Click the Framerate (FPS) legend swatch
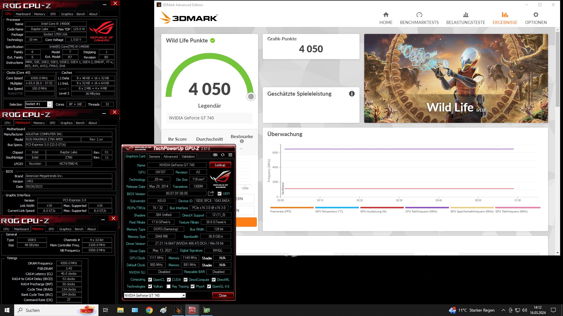The height and width of the screenshot is (316, 563). pyautogui.click(x=292, y=208)
